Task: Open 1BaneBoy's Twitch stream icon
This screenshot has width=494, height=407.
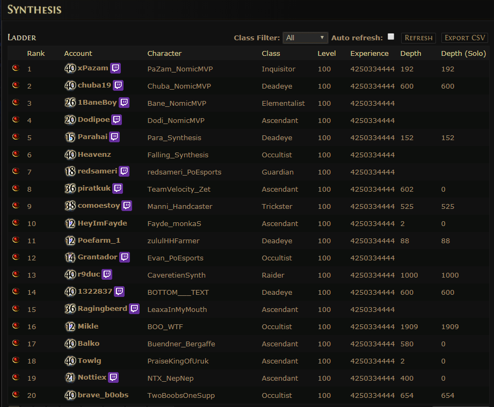Action: 124,103
